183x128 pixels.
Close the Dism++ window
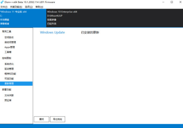coord(180,2)
